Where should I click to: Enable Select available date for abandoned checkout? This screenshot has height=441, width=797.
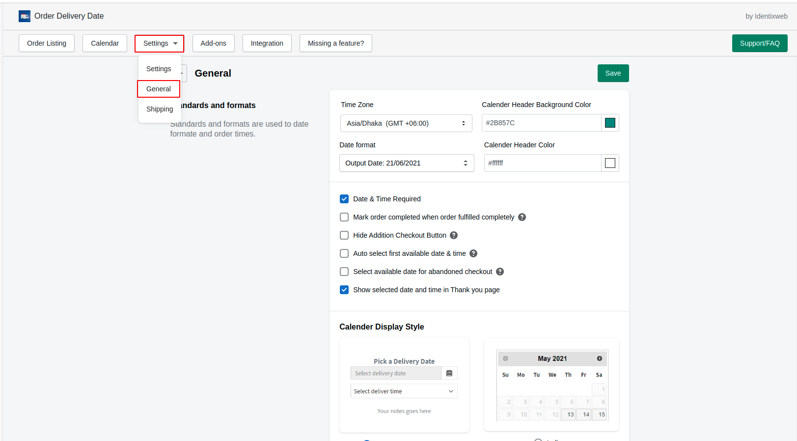pos(344,272)
